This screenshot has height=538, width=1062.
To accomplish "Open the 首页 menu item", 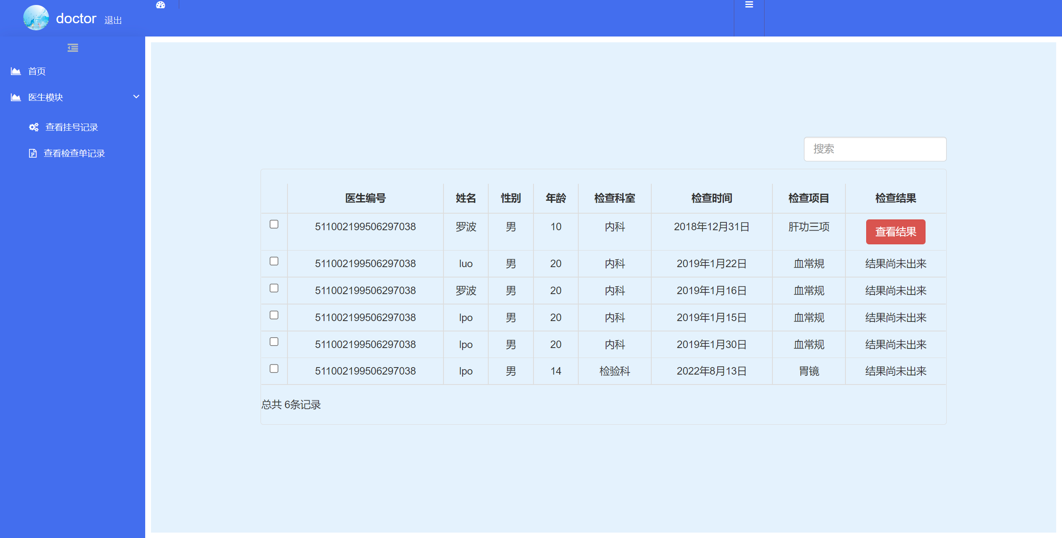I will pyautogui.click(x=37, y=71).
